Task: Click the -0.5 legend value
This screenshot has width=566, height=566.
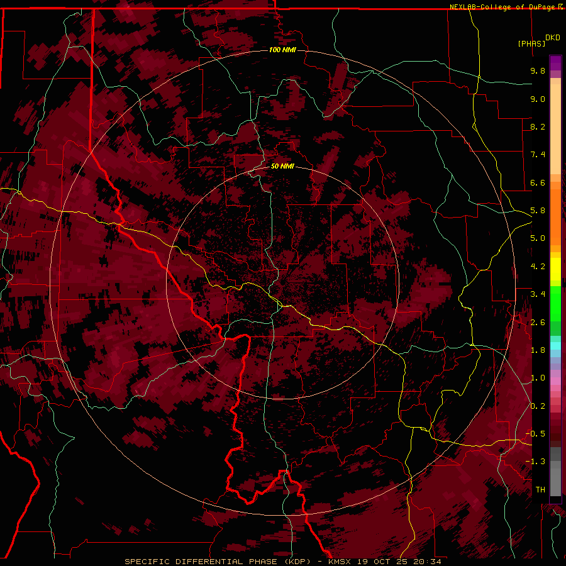Action: [x=535, y=434]
